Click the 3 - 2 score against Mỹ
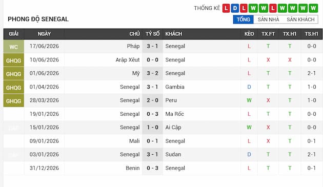The width and height of the screenshot is (323, 187). click(x=152, y=73)
